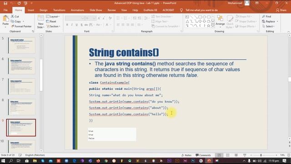
Task: Click the Redo/Repeat icon in quick access toolbar
Action: point(19,3)
